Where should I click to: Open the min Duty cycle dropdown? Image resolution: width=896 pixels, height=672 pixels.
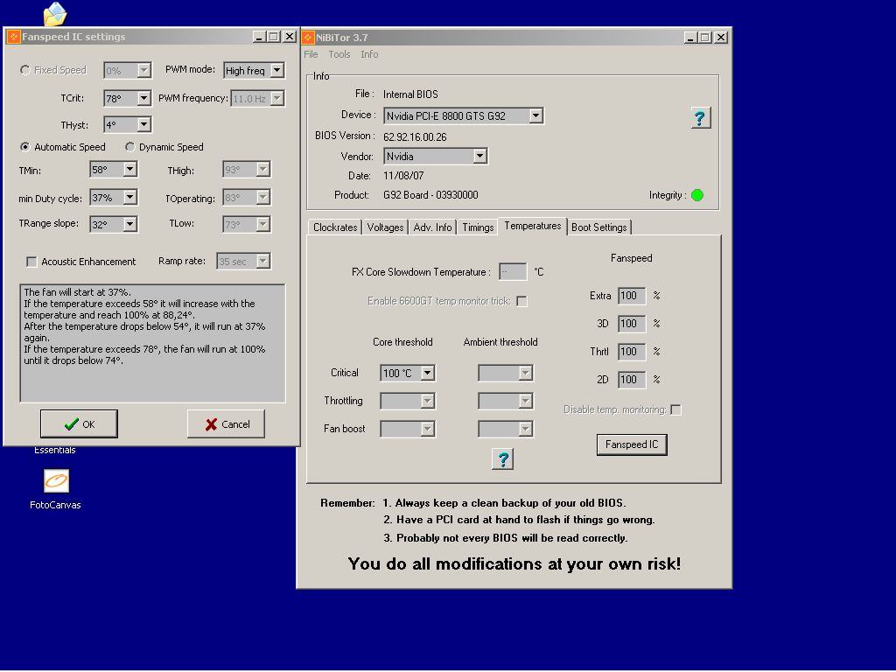(x=130, y=197)
